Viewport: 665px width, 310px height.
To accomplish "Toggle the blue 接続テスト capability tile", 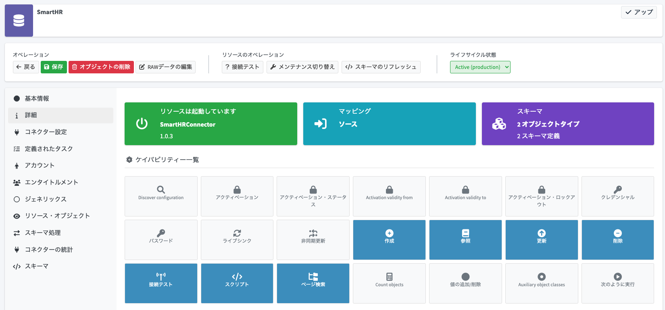I will click(x=161, y=283).
